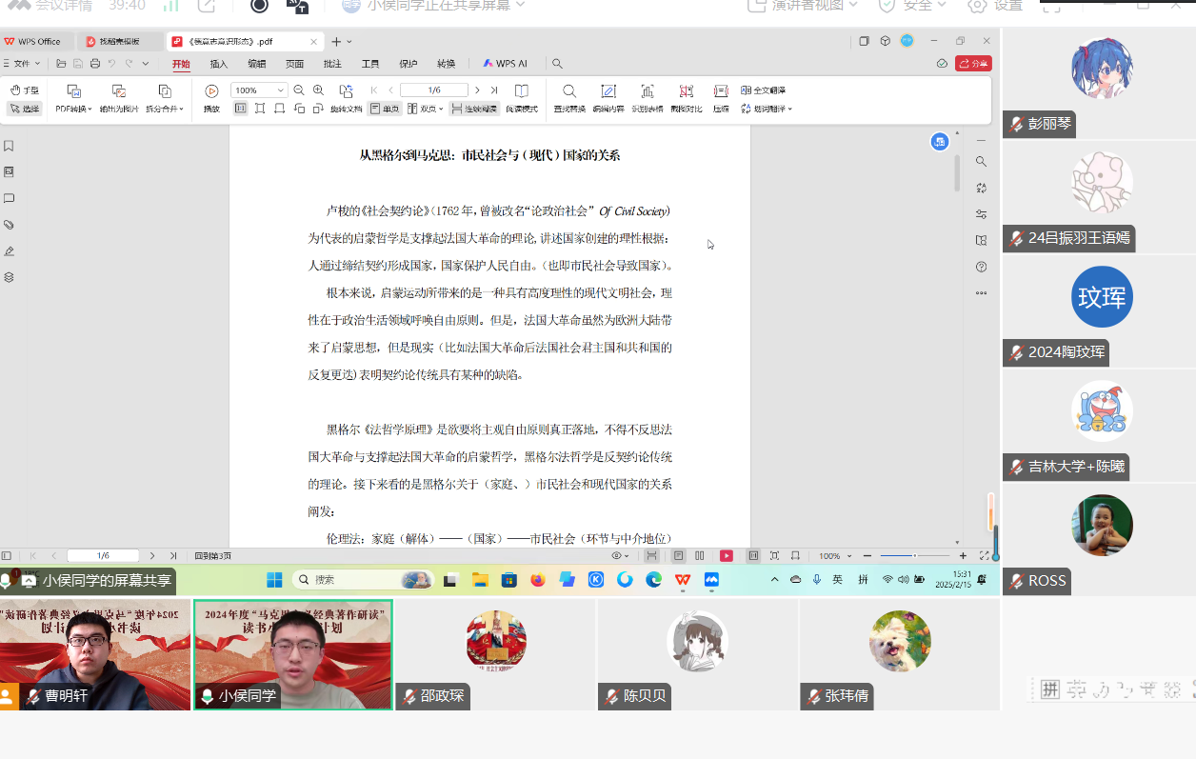Viewport: 1196px width, 759px height.
Task: Click the zoom slider in status bar
Action: coord(914,555)
